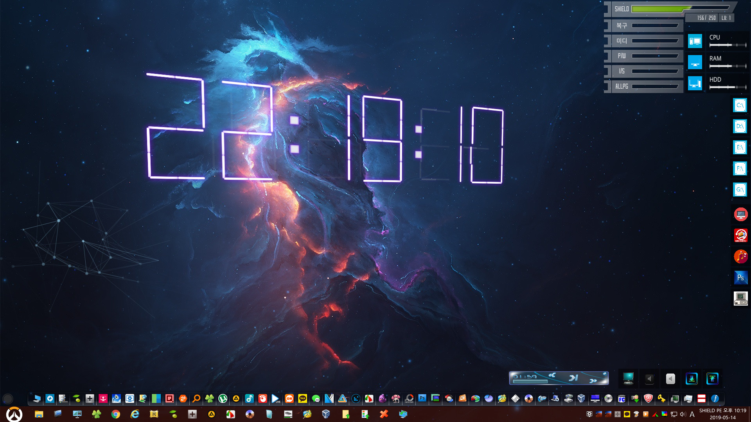Open the music note icon on right sidebar
Viewport: 751px width, 422px height.
740,257
